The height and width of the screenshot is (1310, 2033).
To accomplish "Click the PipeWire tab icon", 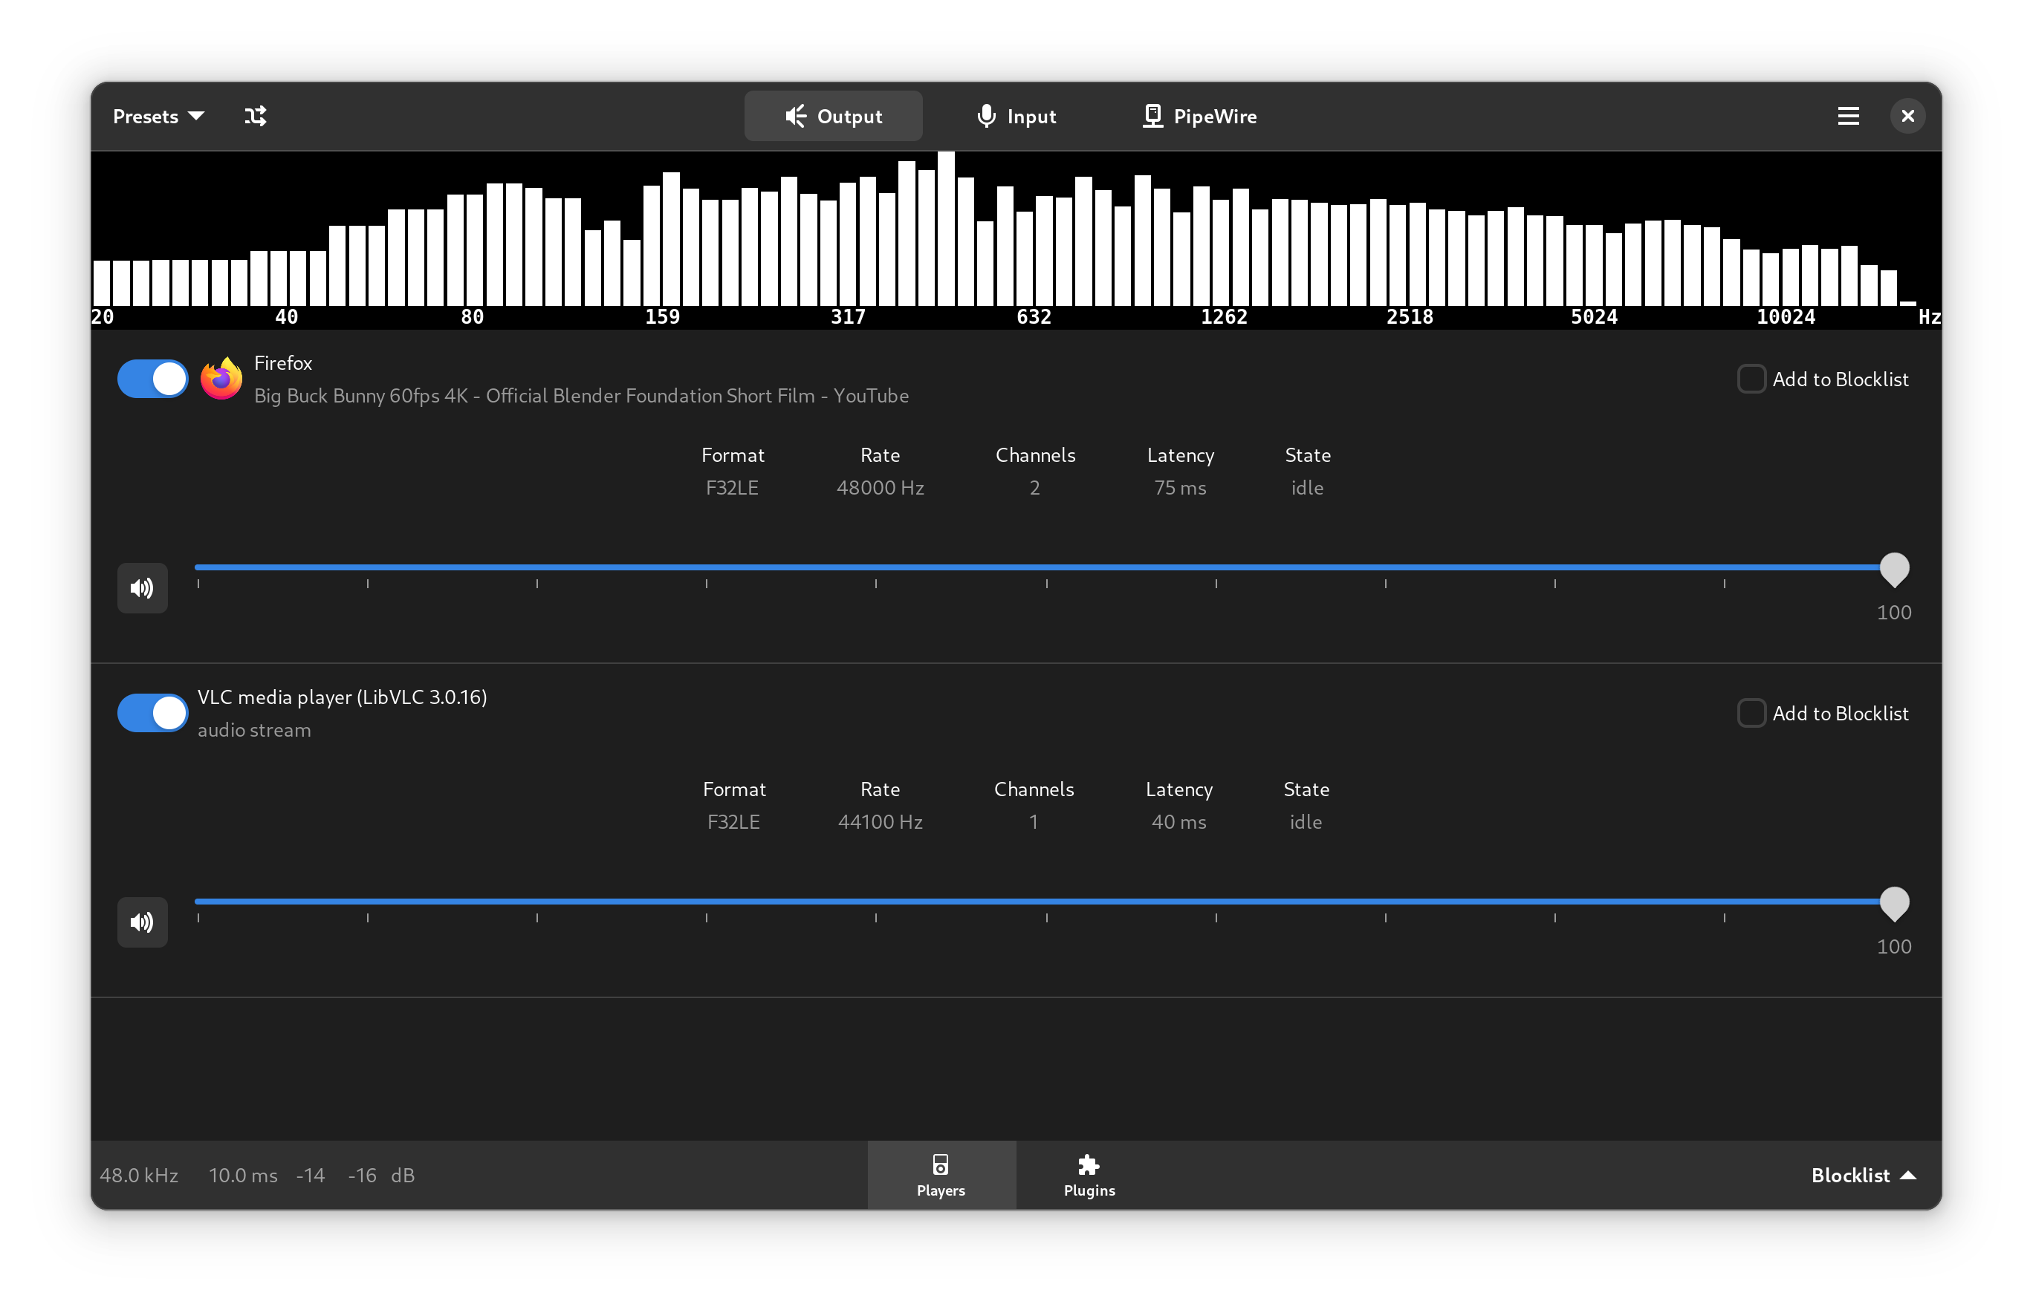I will pyautogui.click(x=1150, y=115).
